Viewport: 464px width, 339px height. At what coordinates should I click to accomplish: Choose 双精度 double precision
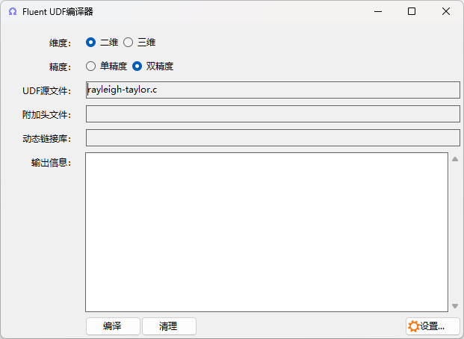(152, 66)
